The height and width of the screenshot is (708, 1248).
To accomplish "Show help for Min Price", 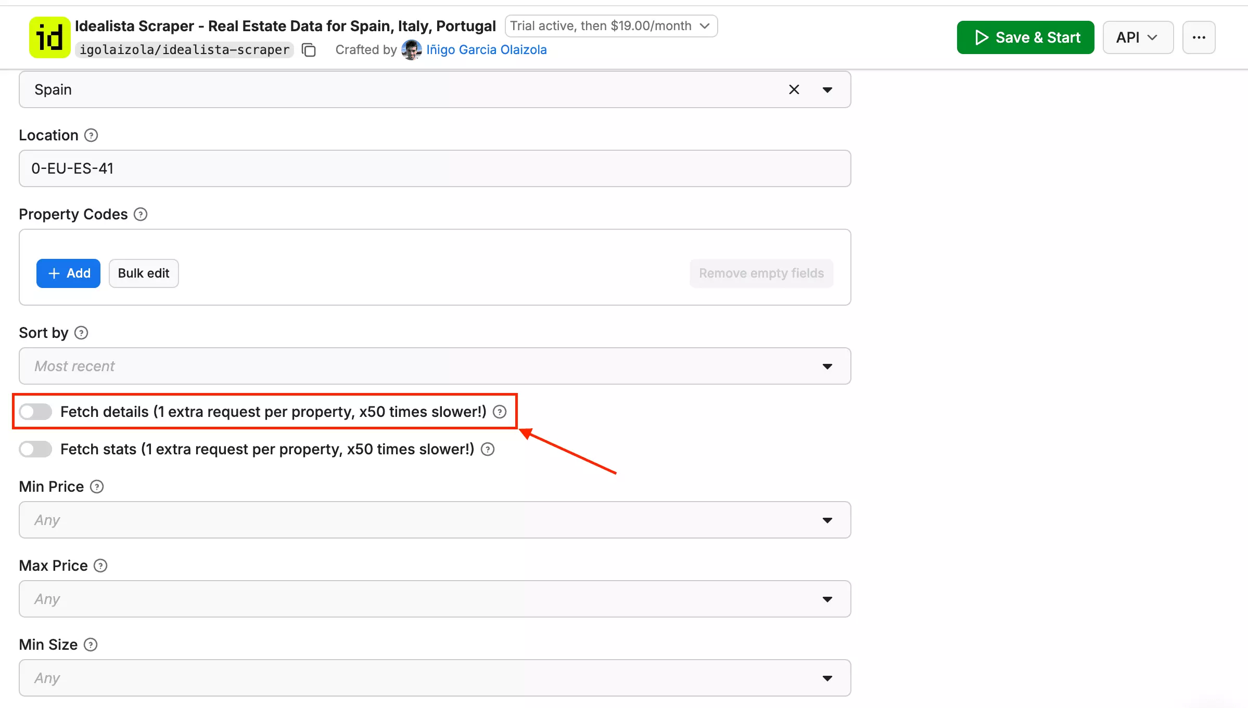I will coord(97,487).
